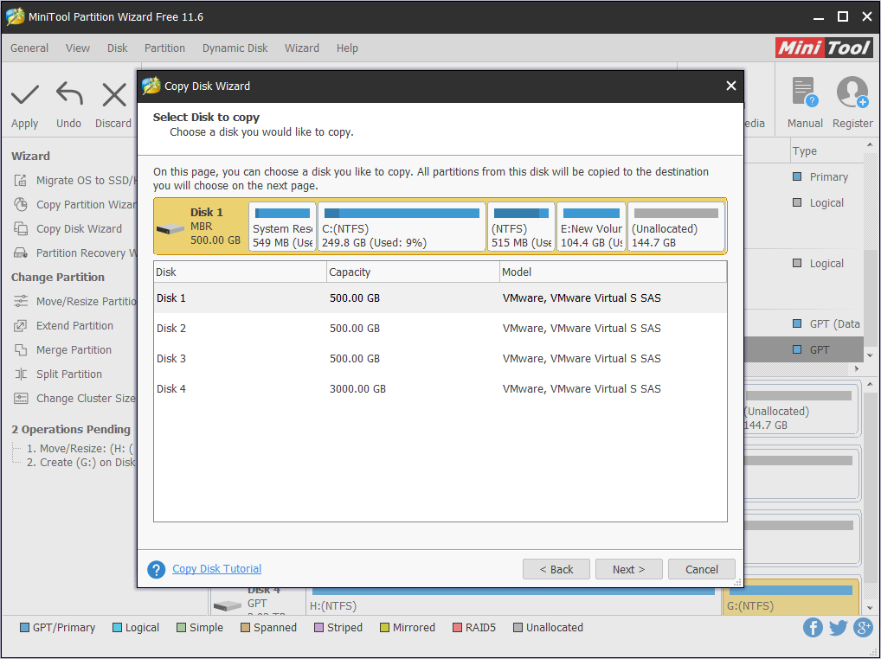Click the MiniTool logo

tap(824, 48)
